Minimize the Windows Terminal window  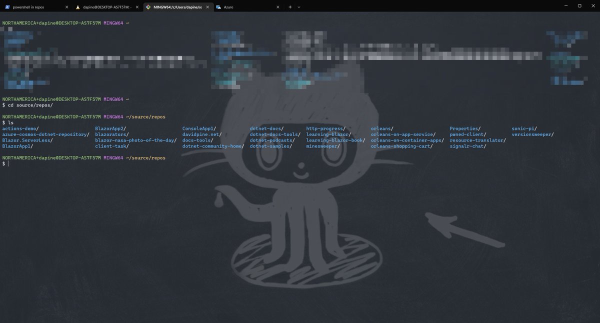coord(565,6)
